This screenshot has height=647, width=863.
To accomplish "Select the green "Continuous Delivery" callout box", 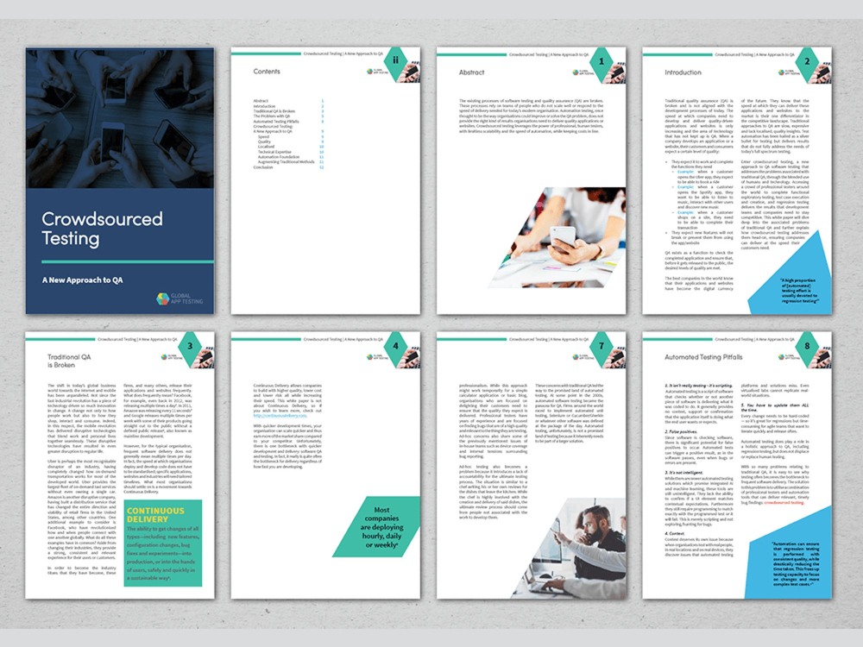I will [163, 543].
